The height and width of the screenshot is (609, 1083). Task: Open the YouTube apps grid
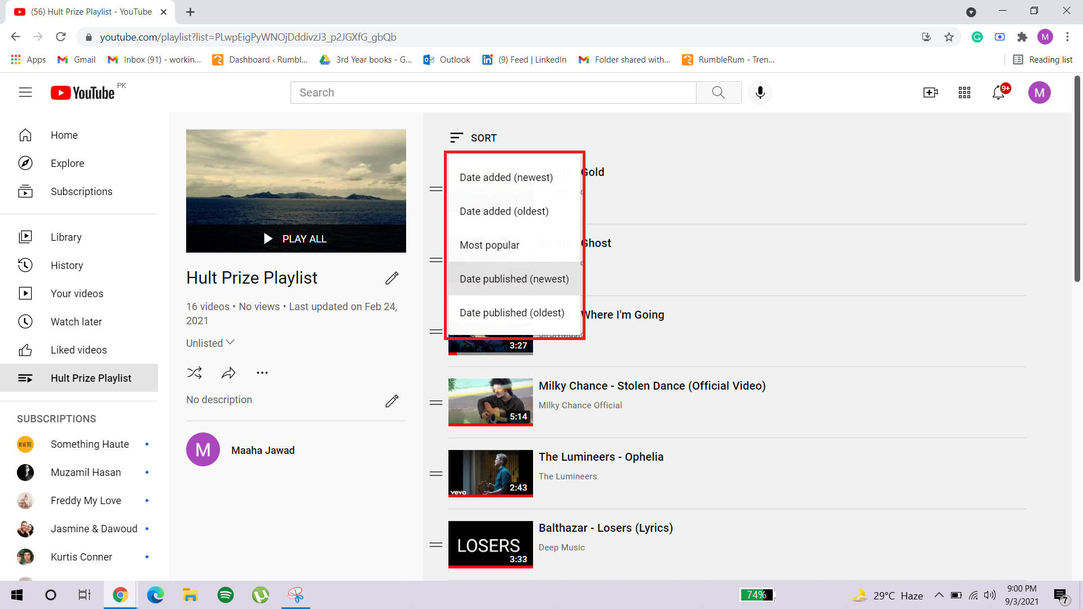[965, 92]
